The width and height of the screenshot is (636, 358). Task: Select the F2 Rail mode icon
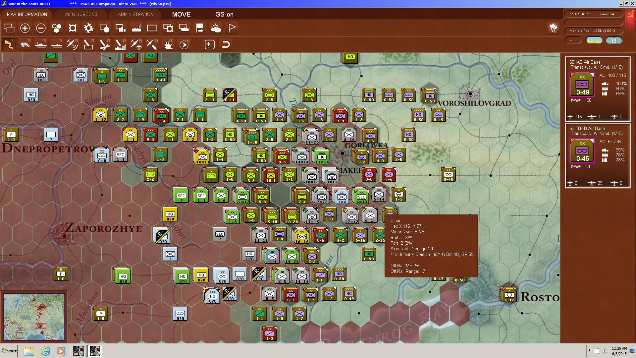tap(25, 44)
